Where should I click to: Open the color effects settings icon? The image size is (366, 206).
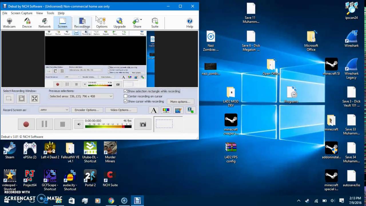point(166,110)
